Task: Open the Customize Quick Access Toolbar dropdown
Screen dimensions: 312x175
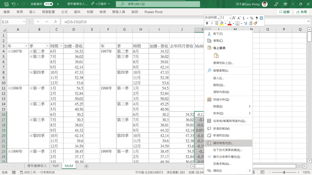Action: 58,4
